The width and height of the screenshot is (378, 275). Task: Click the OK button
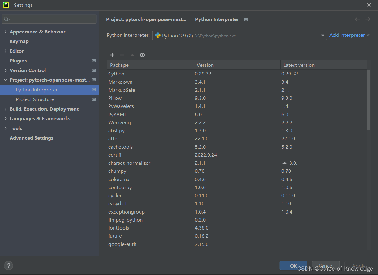click(294, 266)
